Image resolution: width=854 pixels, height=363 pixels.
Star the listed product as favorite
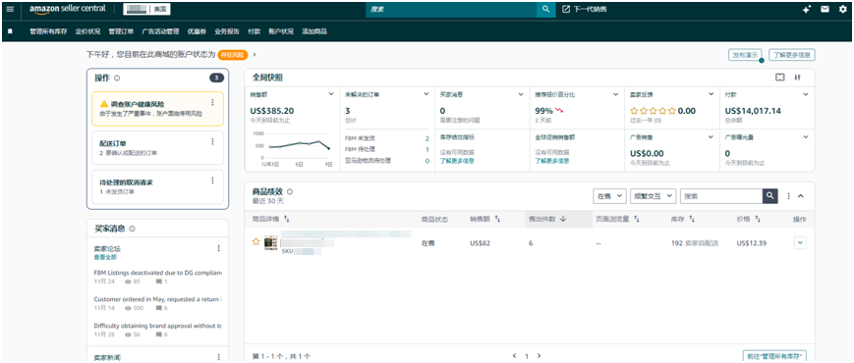(256, 242)
